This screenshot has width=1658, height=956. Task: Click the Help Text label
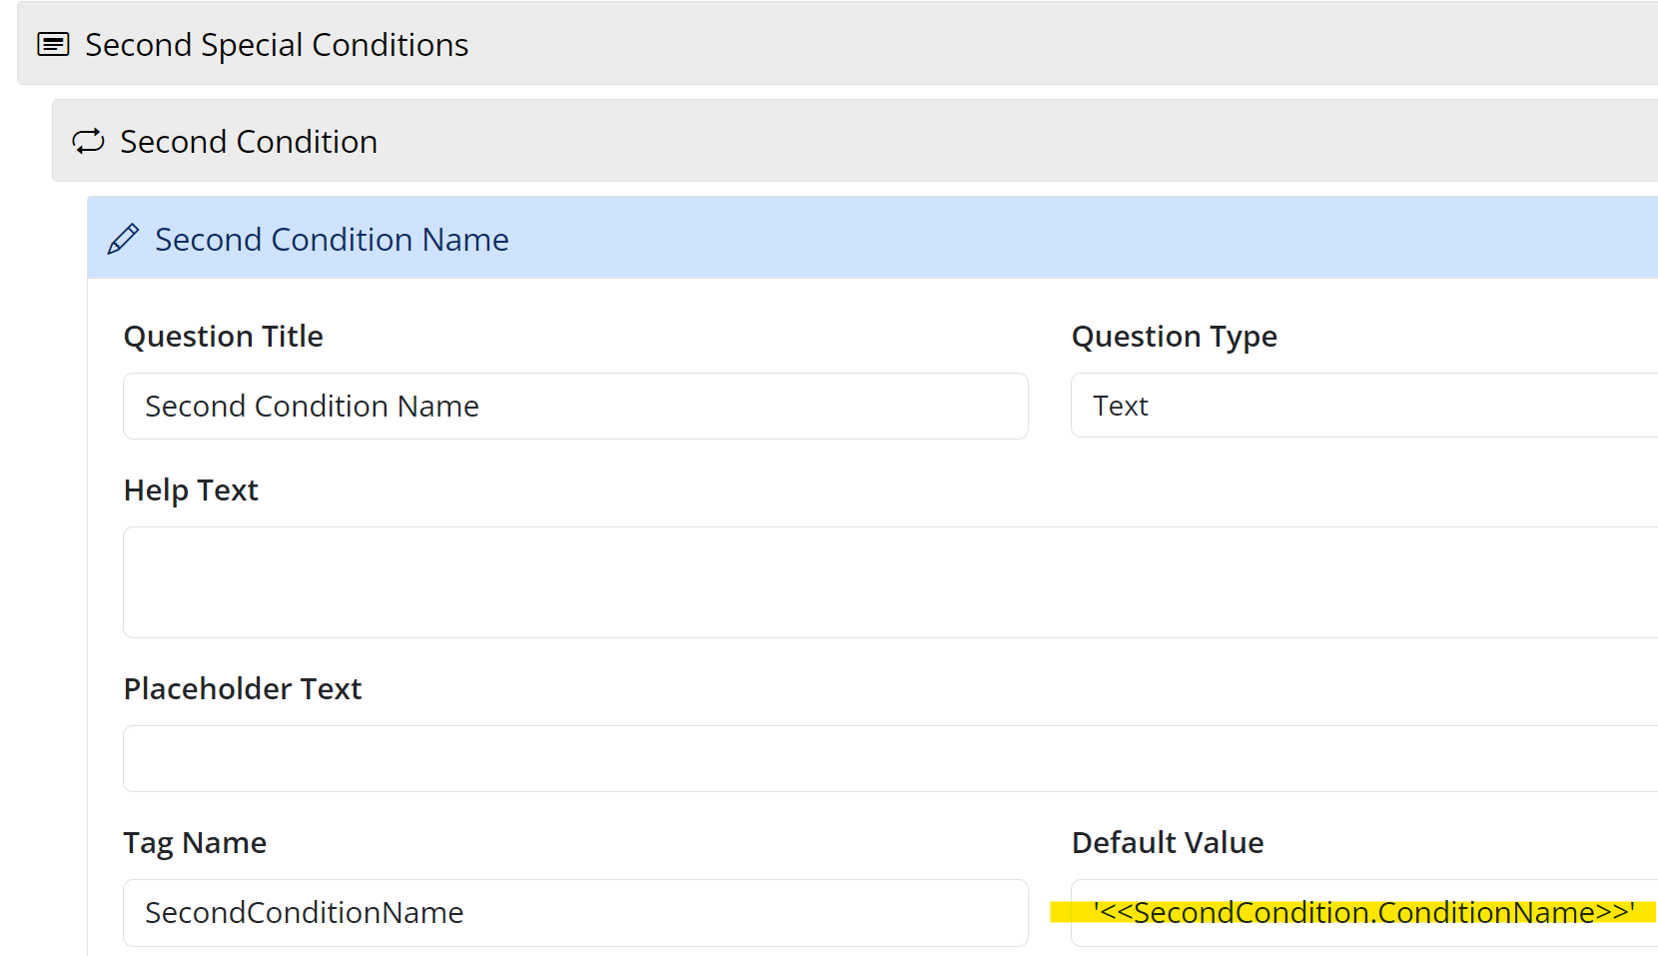[191, 490]
